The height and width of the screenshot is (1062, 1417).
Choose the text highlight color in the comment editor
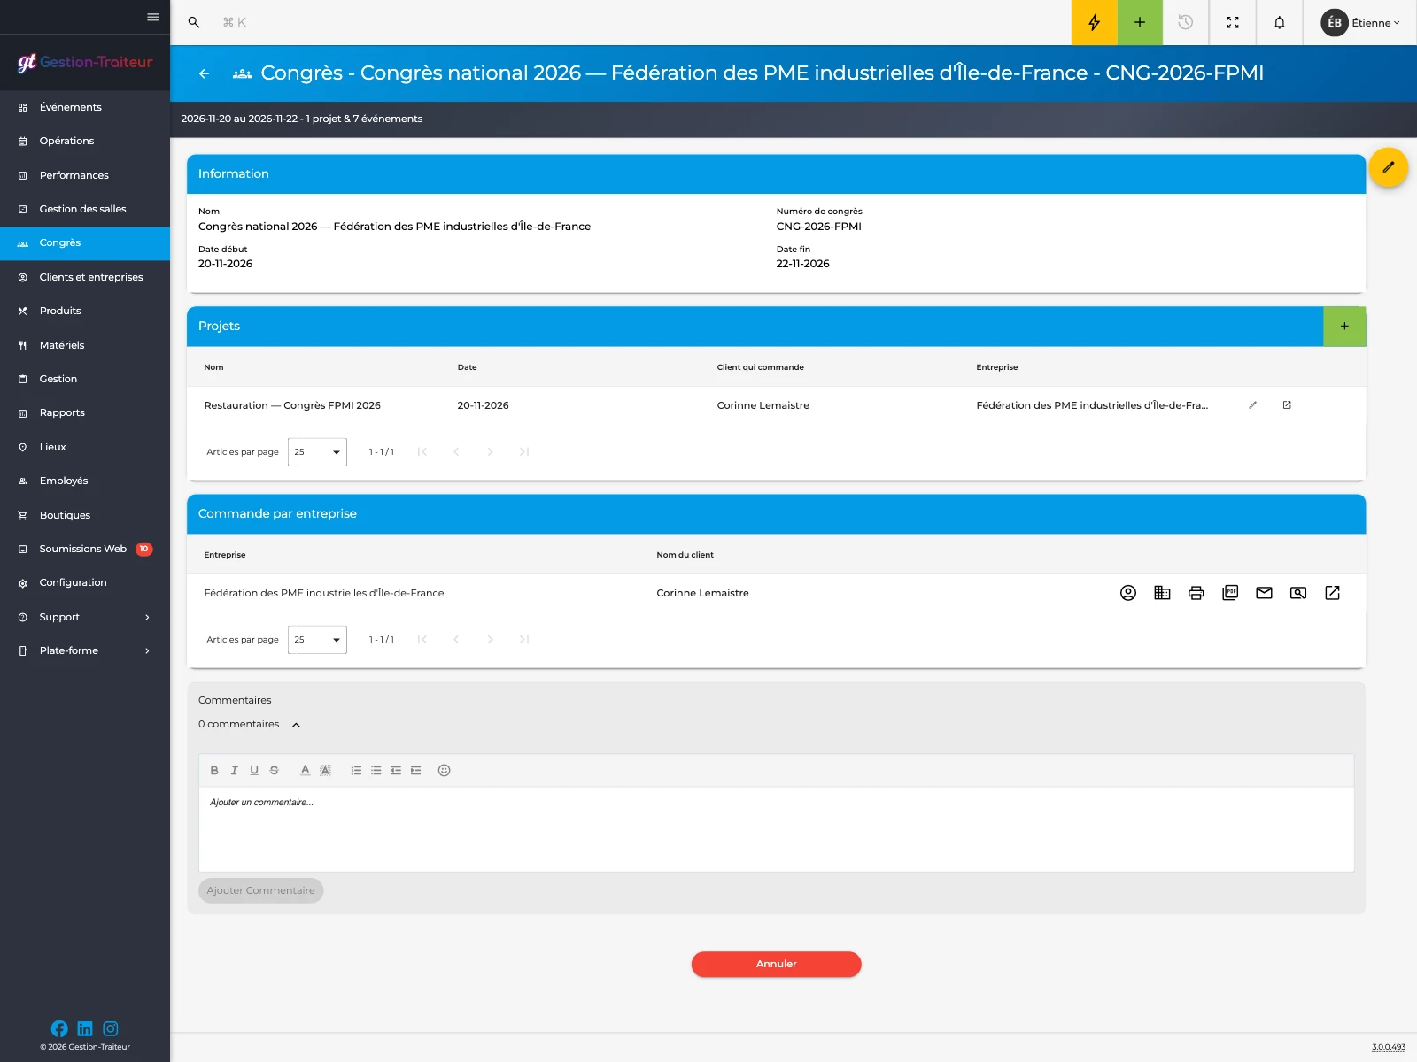(x=325, y=771)
